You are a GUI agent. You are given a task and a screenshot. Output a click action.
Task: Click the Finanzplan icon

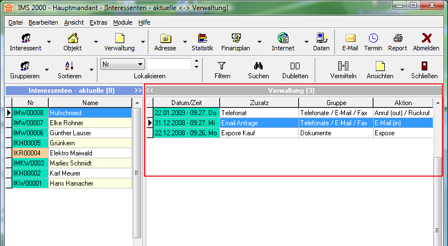coord(236,39)
